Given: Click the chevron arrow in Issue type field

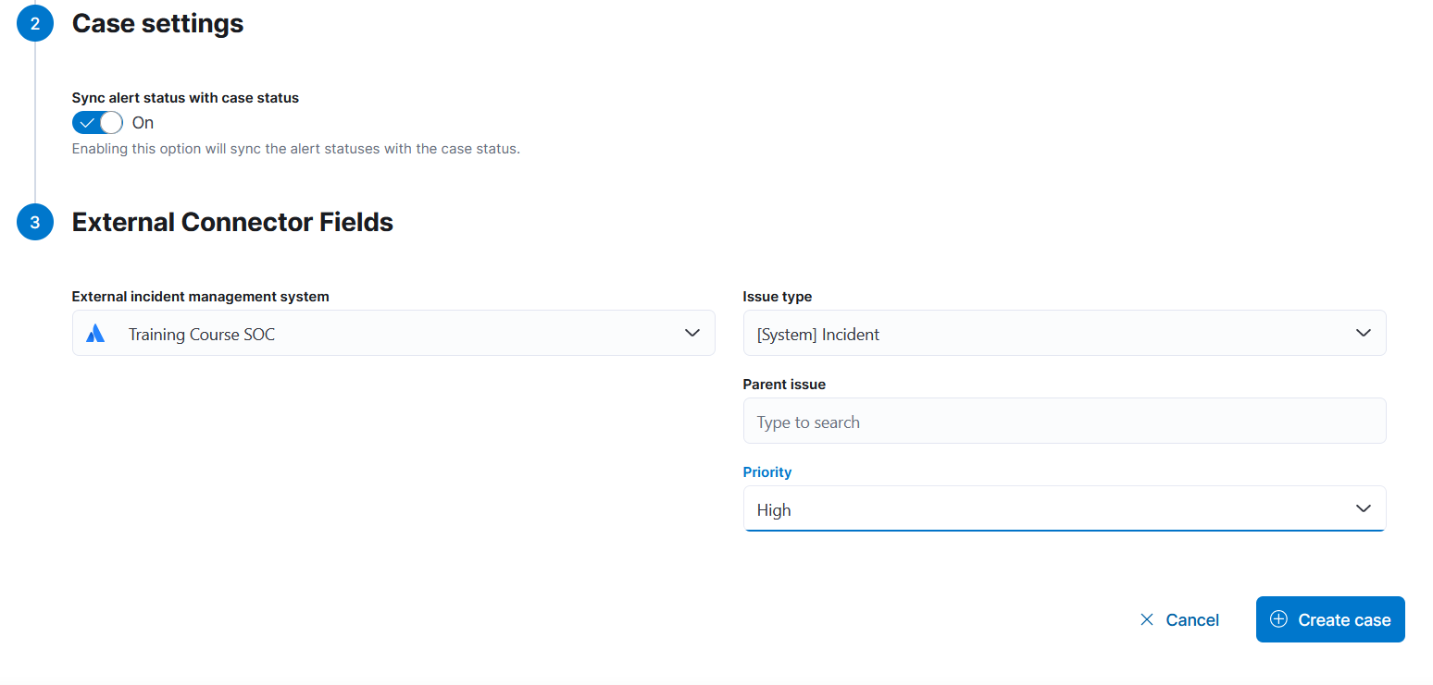Looking at the screenshot, I should 1363,333.
